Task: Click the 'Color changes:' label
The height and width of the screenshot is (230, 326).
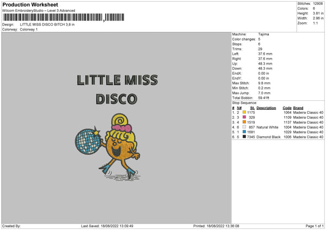Action: coord(244,39)
